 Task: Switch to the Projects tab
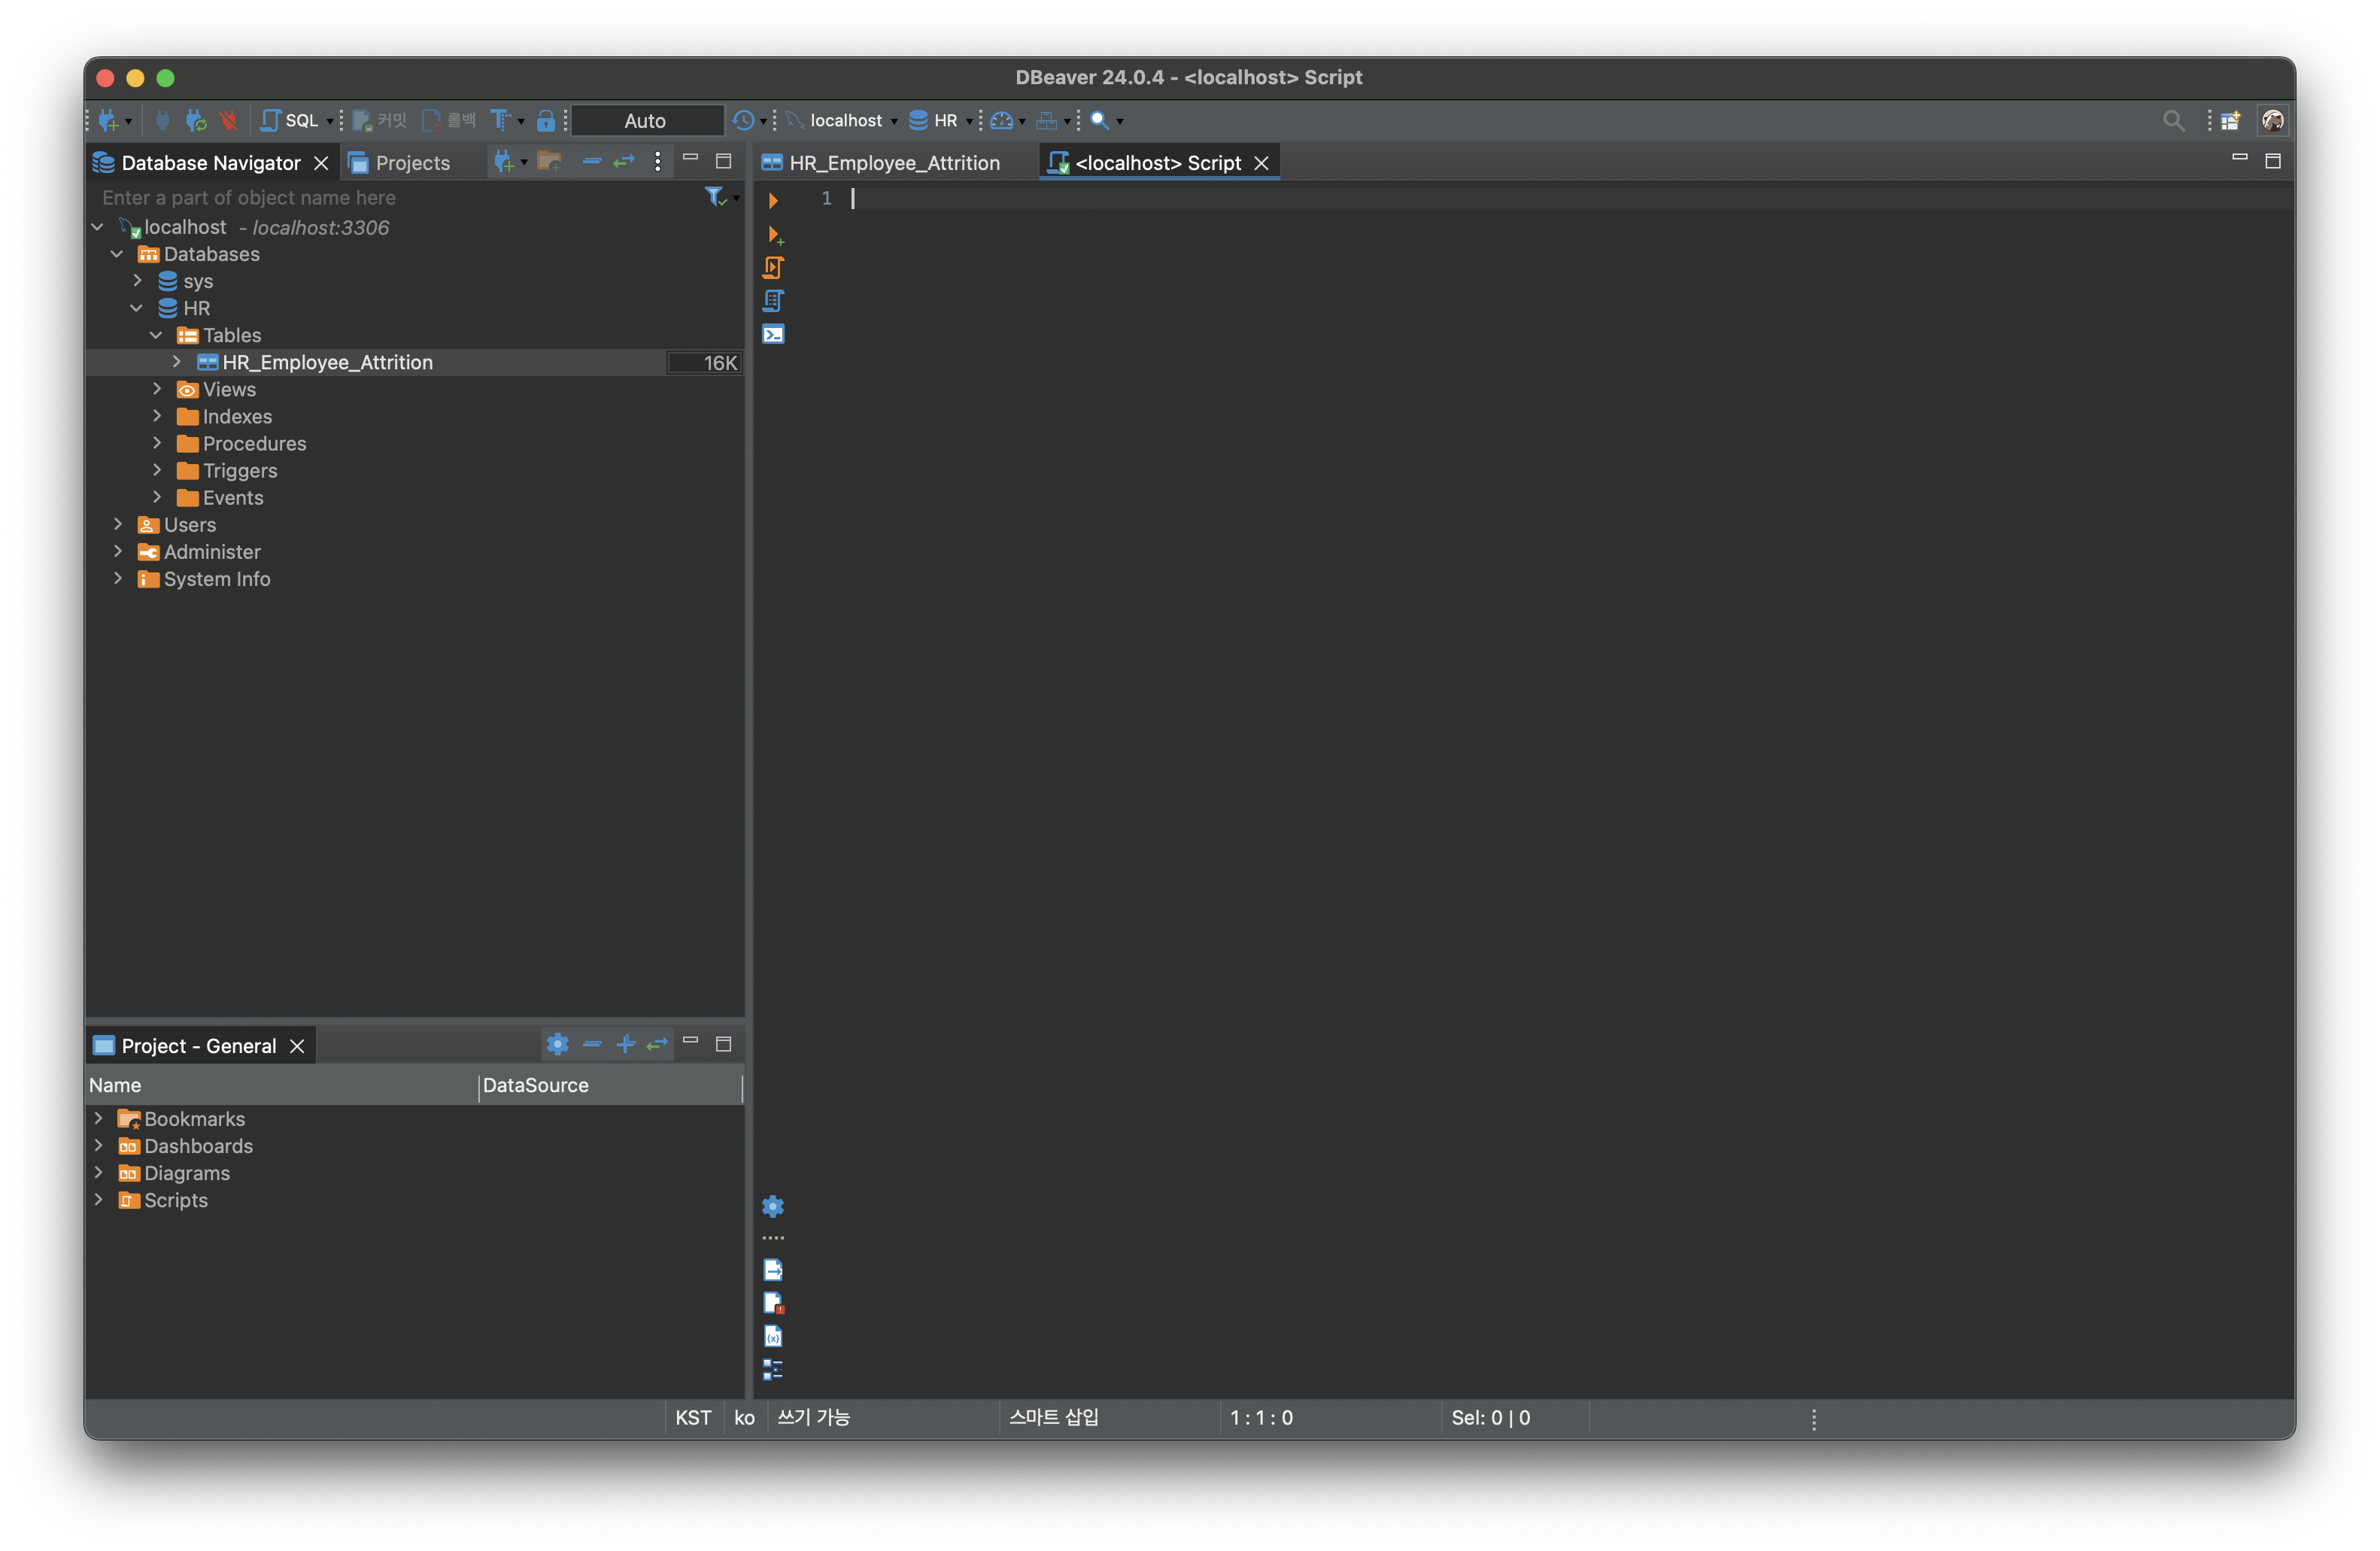pos(411,163)
